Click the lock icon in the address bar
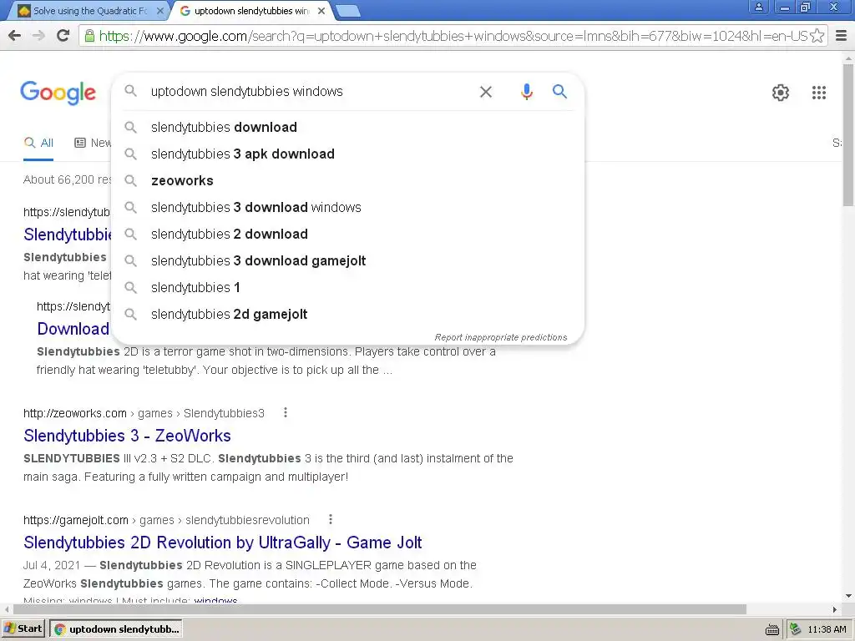 pos(89,36)
